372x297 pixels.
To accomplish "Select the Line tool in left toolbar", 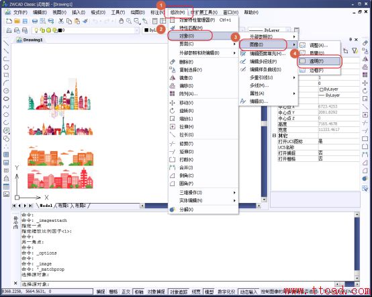I will [x=6, y=43].
